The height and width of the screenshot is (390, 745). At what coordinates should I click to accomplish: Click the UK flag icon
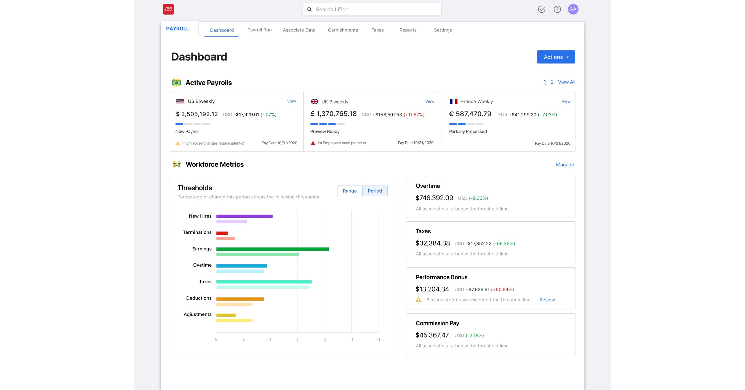[315, 102]
